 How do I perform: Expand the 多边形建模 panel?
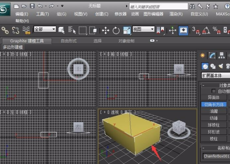click(x=13, y=47)
